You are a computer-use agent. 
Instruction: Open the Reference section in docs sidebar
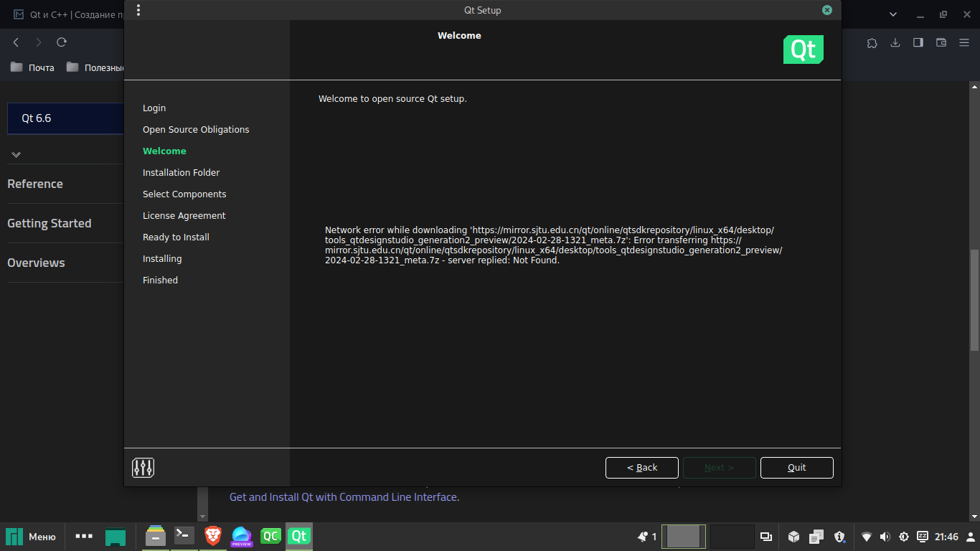coord(35,184)
